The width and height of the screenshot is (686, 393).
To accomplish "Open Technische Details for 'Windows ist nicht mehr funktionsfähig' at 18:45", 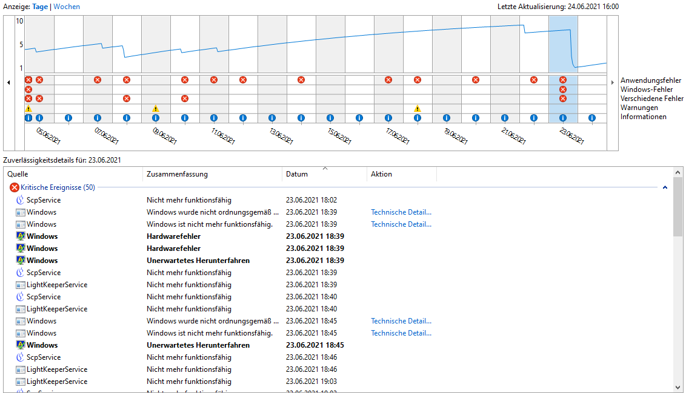I will pyautogui.click(x=401, y=333).
